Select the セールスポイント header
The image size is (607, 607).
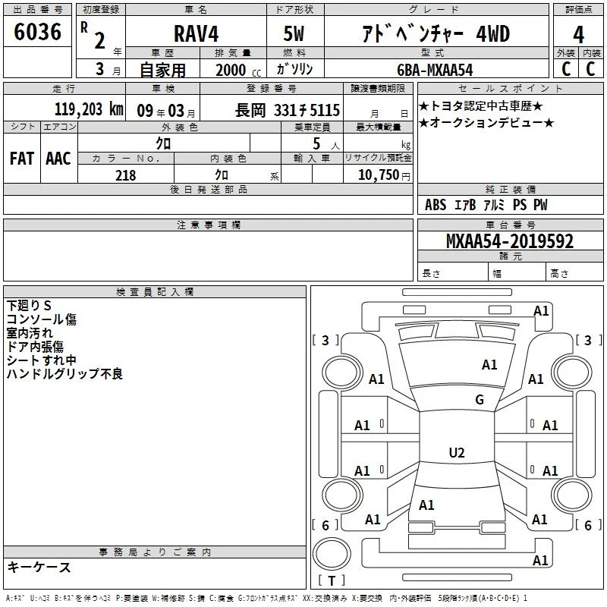(x=510, y=89)
